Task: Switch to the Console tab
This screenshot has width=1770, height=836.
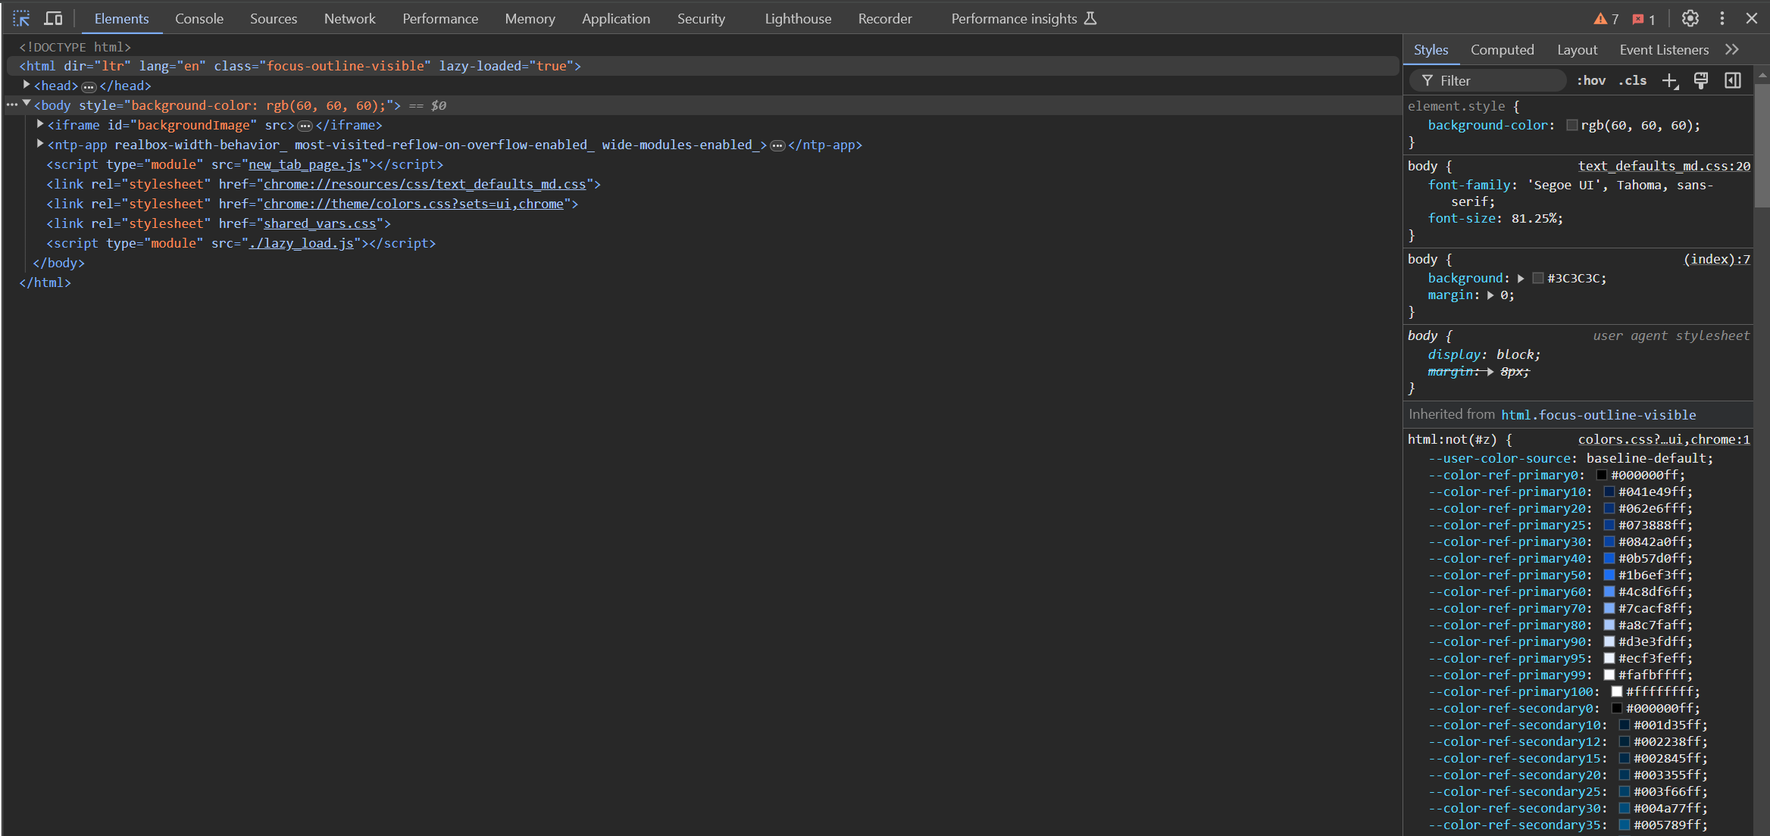Action: click(x=200, y=18)
